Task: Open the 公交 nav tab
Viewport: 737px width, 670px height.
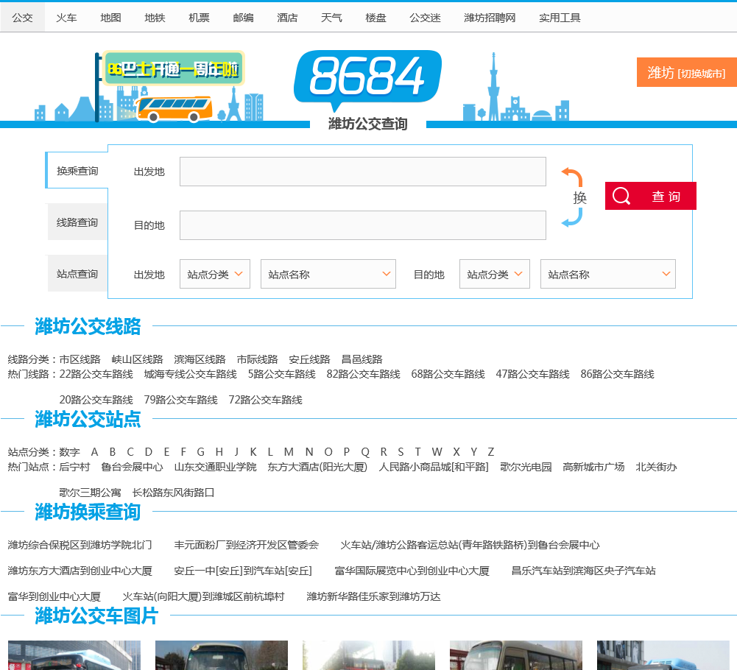Action: 23,18
